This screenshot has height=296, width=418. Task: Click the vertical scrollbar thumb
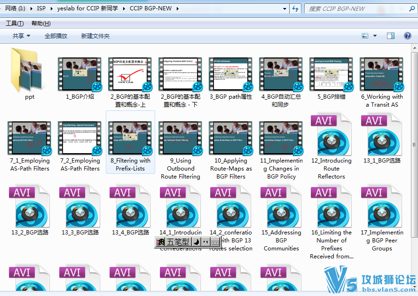415,145
